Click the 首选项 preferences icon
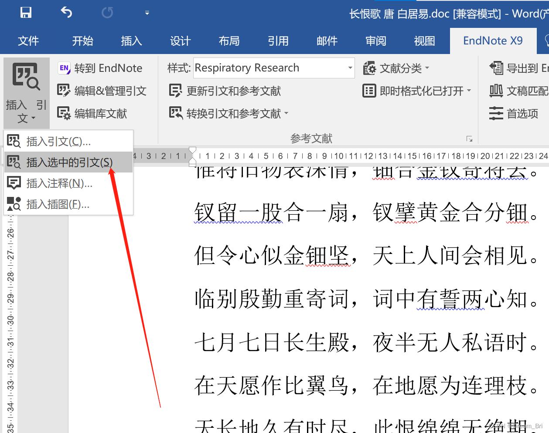549x433 pixels. [x=496, y=113]
